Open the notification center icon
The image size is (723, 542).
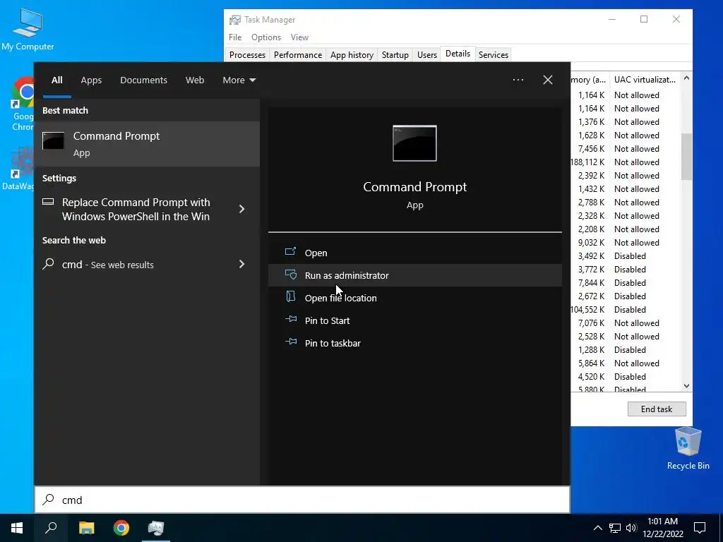700,528
